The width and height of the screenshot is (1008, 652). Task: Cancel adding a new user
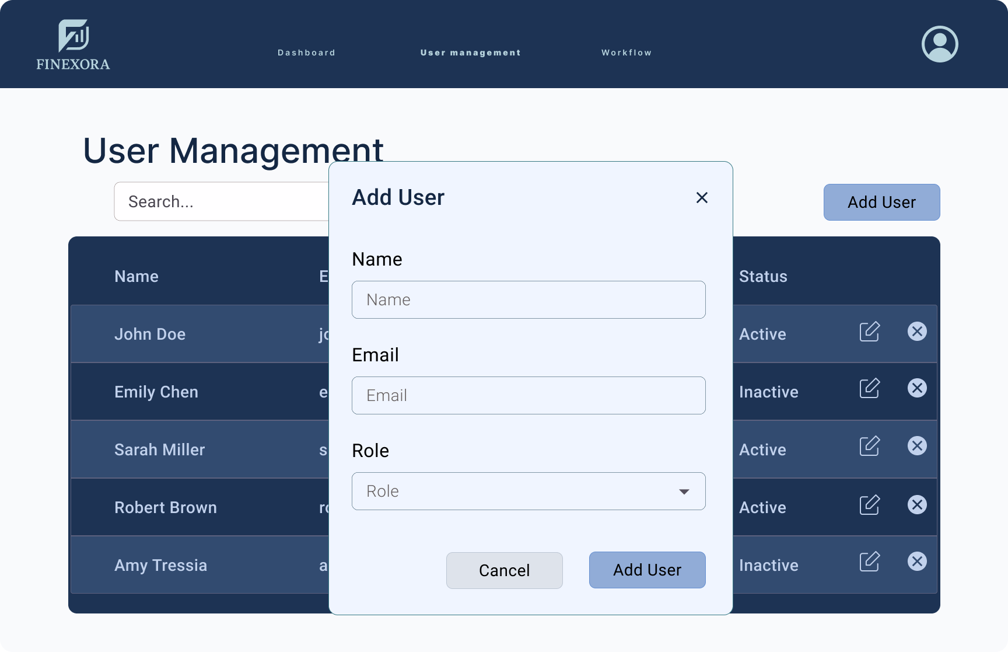click(x=504, y=570)
